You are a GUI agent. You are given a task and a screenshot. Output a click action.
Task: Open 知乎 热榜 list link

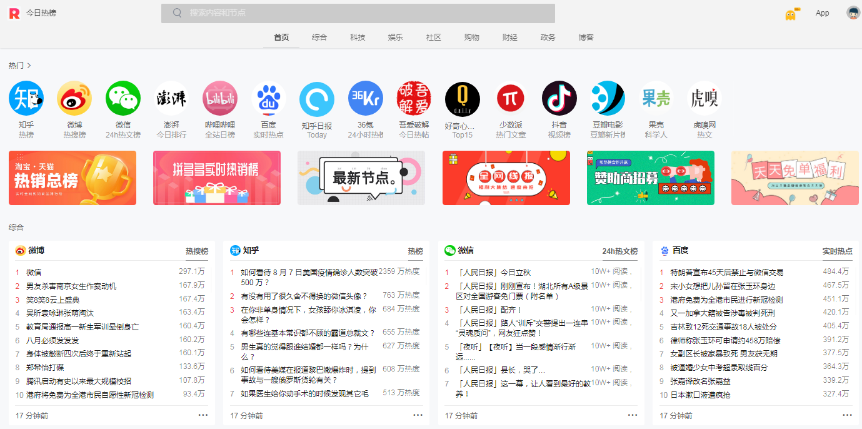[x=416, y=251]
